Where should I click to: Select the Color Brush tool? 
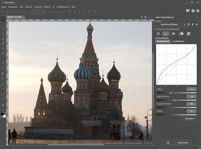(x=3, y=39)
